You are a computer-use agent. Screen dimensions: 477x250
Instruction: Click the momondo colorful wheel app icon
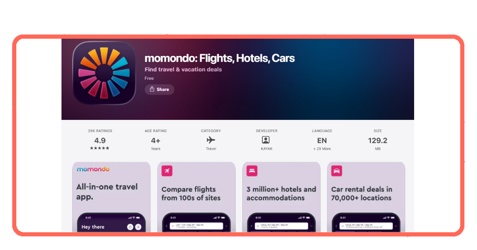(x=104, y=73)
